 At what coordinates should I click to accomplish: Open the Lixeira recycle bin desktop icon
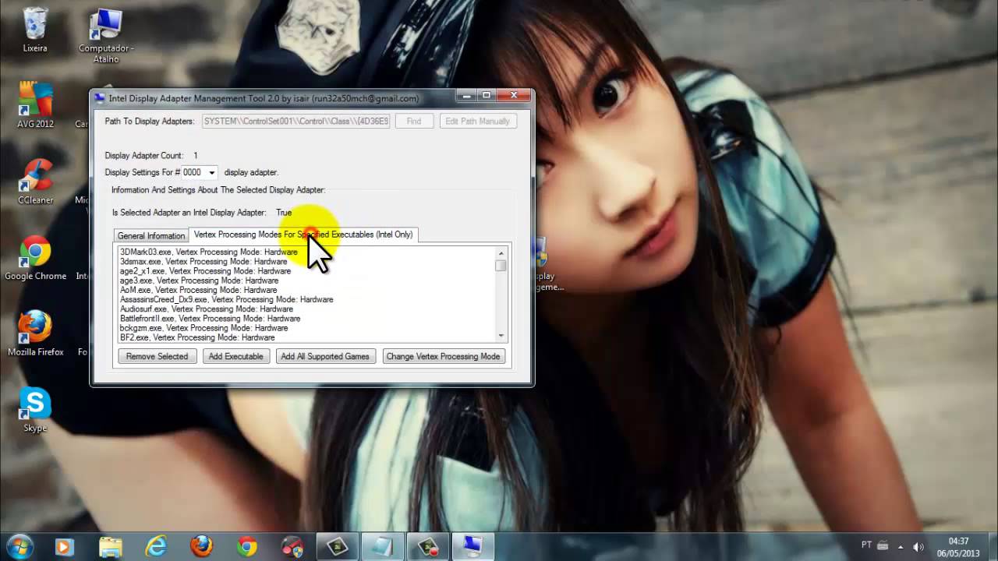point(35,30)
